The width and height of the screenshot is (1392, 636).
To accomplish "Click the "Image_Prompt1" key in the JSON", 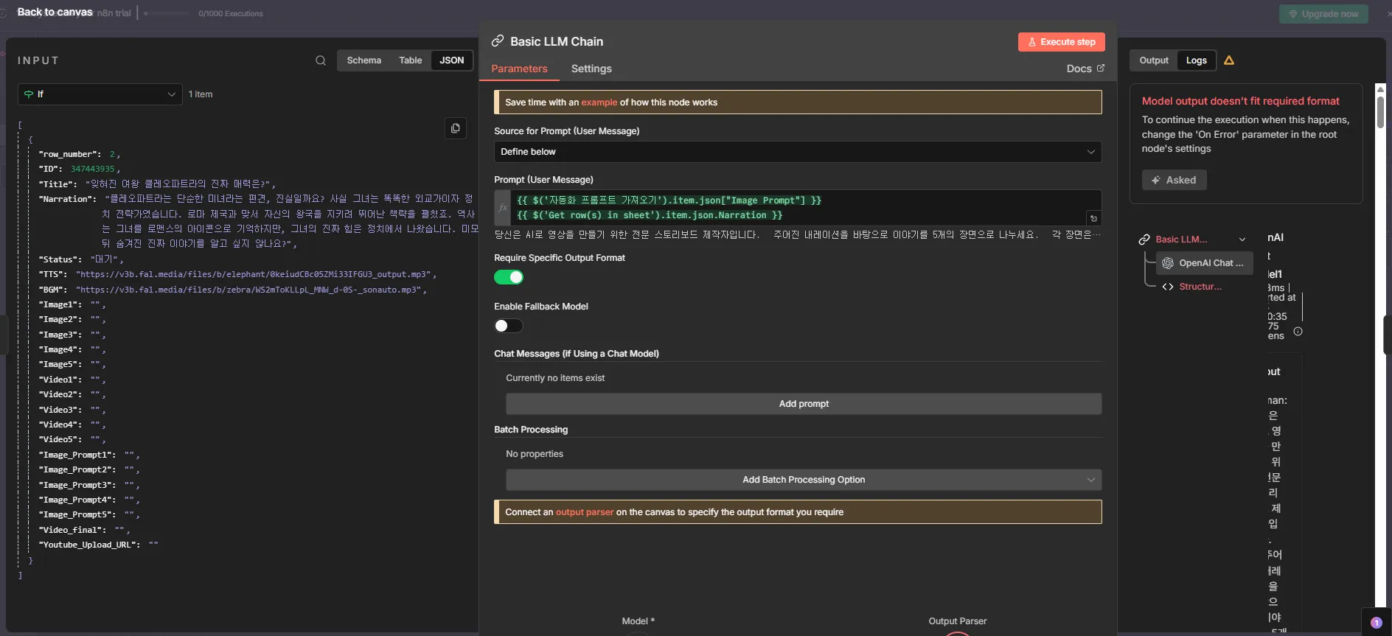I will (77, 455).
